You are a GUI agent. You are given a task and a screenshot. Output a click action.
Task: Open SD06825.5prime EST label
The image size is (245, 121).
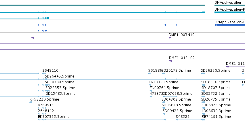click(216, 105)
